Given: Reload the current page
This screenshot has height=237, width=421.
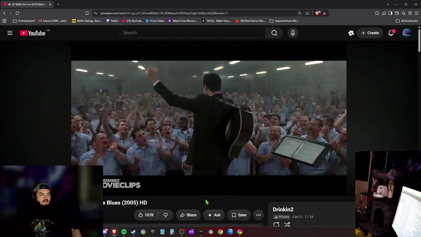Looking at the screenshot, I should click(x=17, y=13).
